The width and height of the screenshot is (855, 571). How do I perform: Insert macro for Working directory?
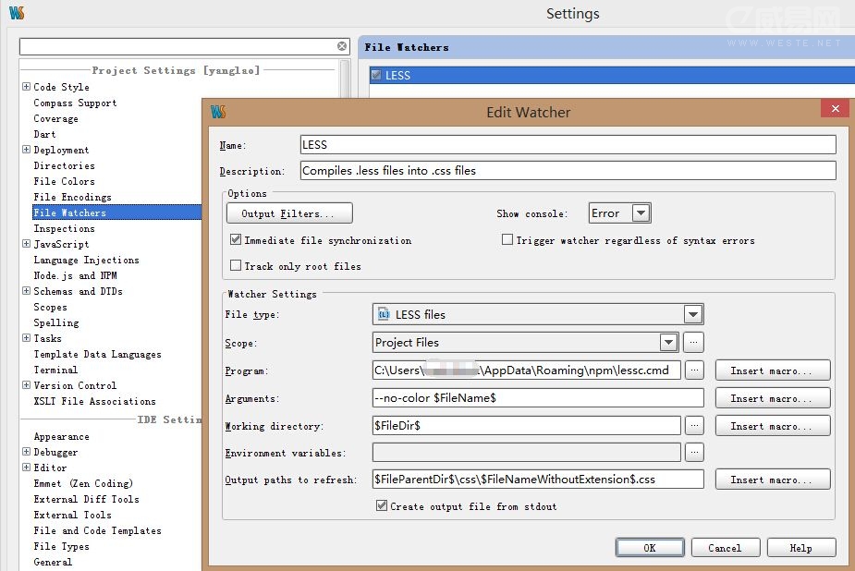pyautogui.click(x=773, y=426)
